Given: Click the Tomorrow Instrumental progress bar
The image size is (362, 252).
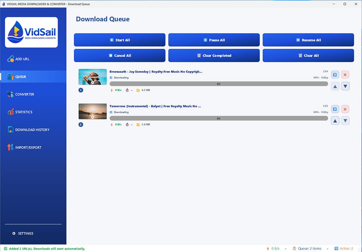Looking at the screenshot, I should [219, 118].
